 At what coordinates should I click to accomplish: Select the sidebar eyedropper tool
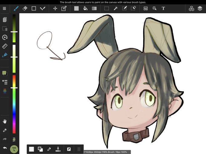point(5,130)
